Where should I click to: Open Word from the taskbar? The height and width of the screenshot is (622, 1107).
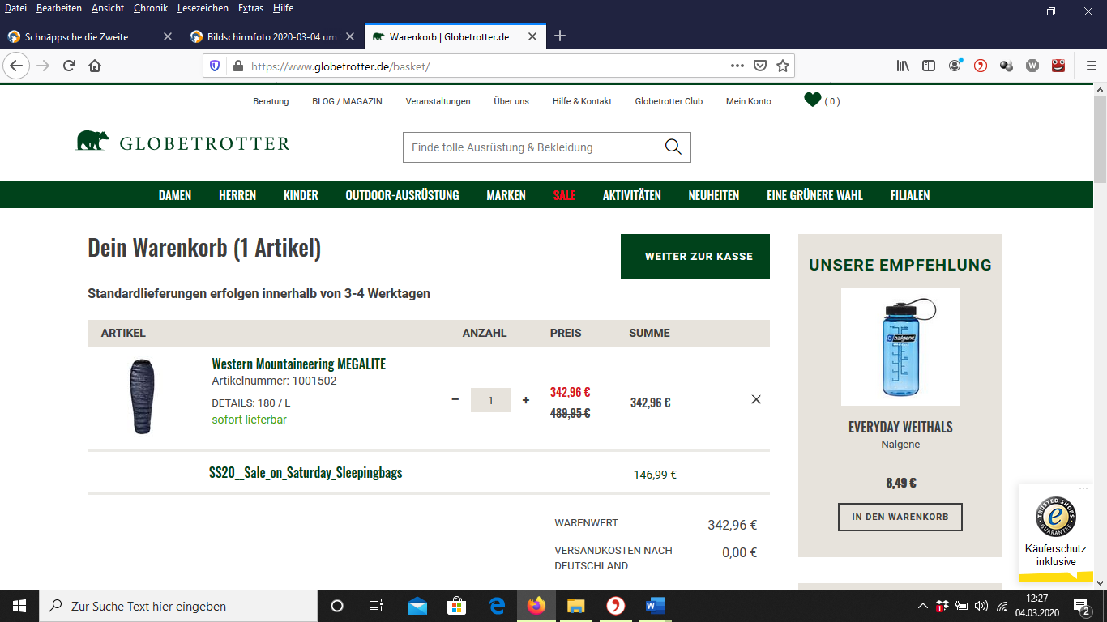coord(656,606)
